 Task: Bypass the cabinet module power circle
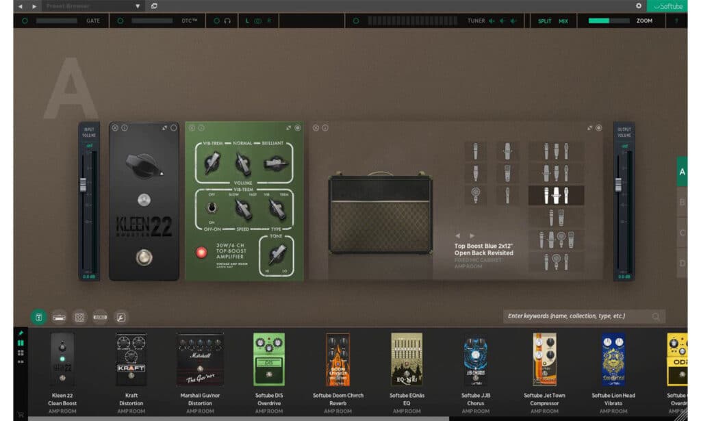pyautogui.click(x=599, y=128)
